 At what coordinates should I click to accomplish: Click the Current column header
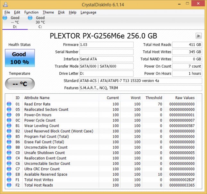point(109,98)
